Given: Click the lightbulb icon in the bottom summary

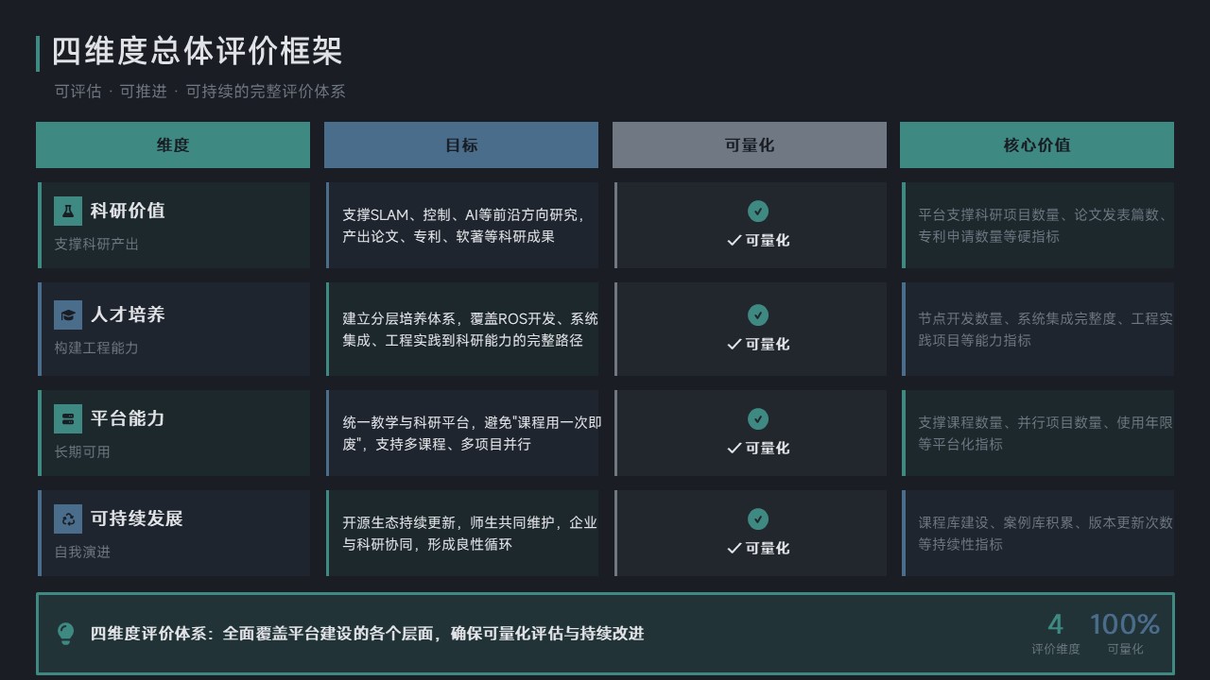Looking at the screenshot, I should (x=65, y=634).
